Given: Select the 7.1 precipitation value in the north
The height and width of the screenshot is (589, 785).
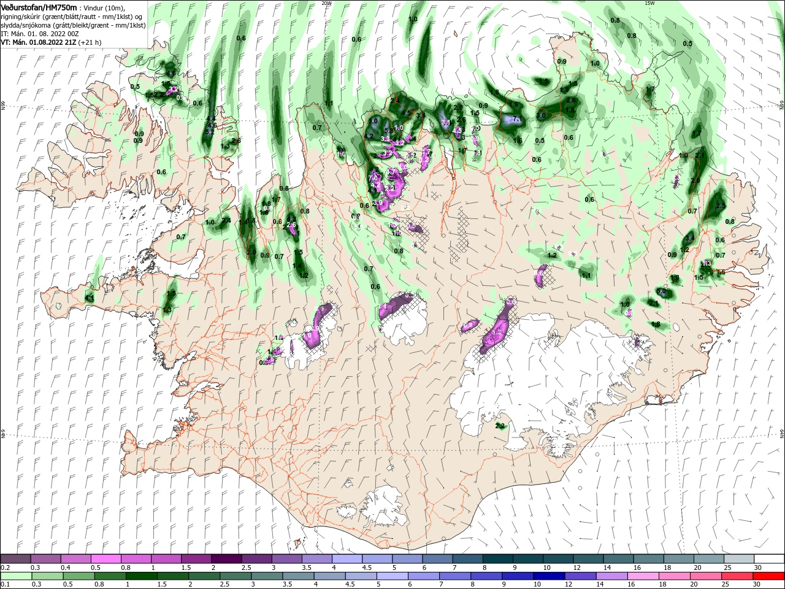Looking at the screenshot, I should click(x=517, y=119).
